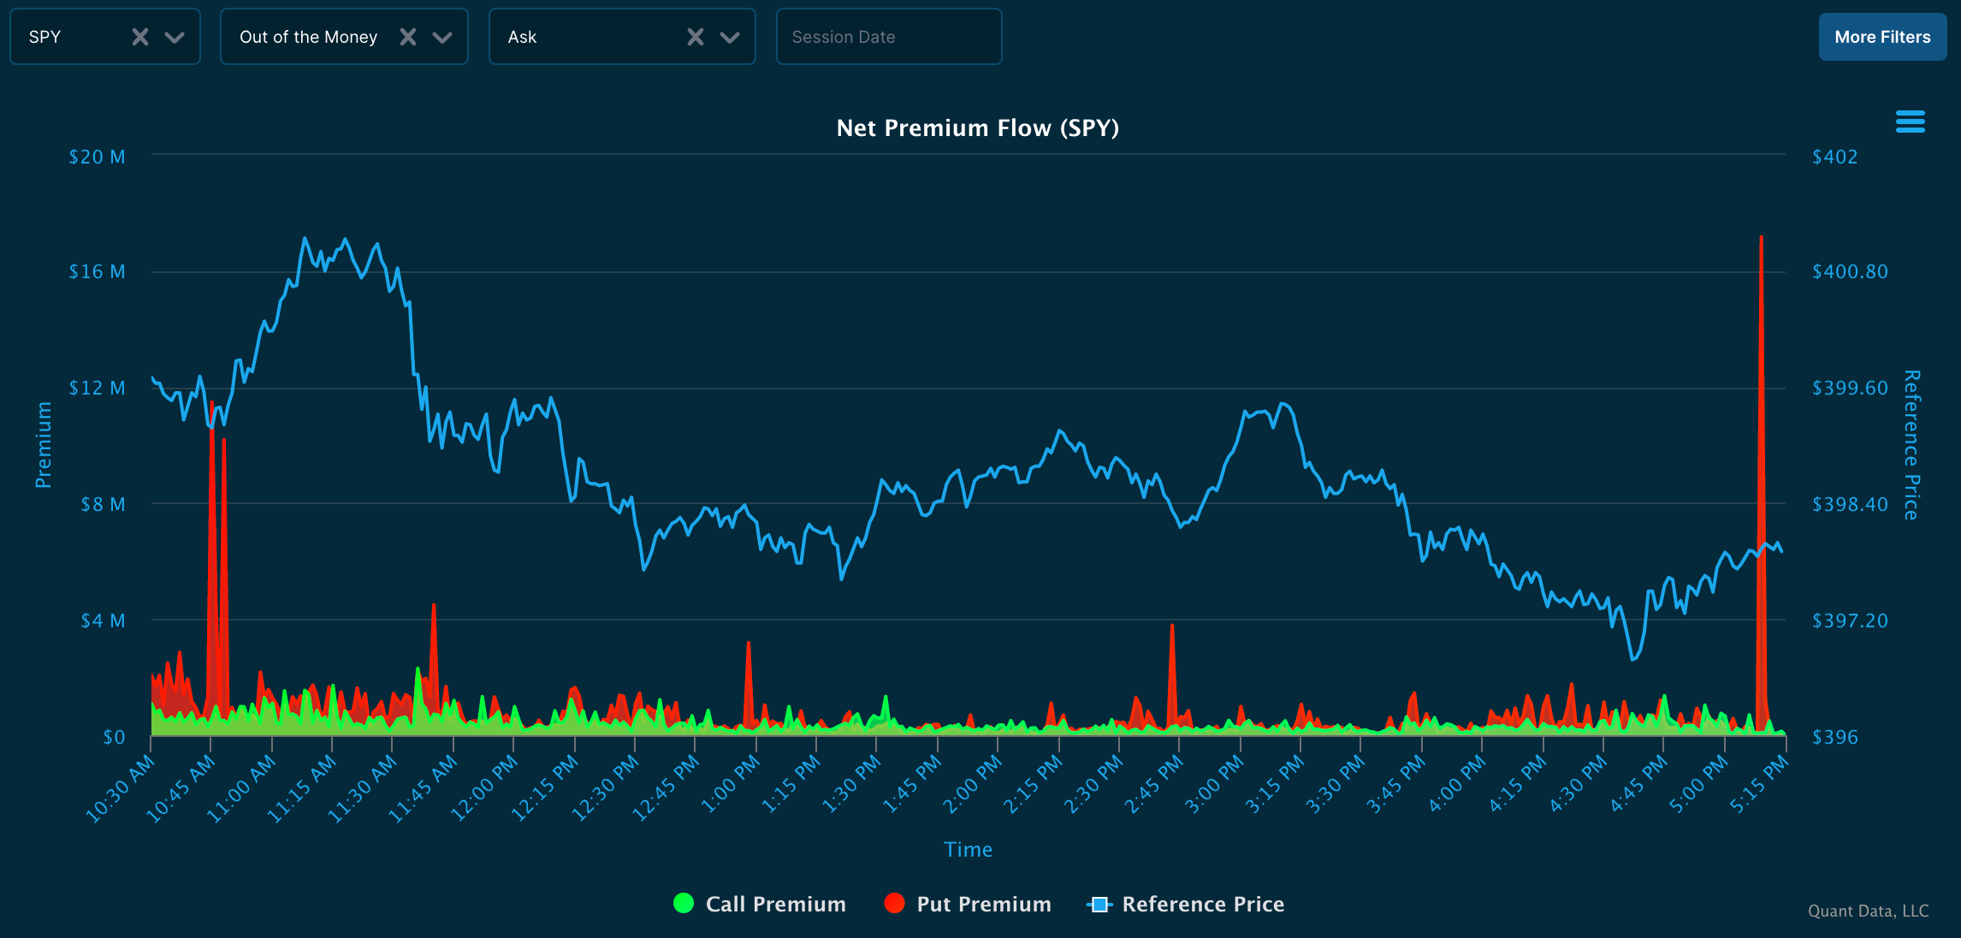This screenshot has height=938, width=1961.
Task: Click the Quant Data, LLC credit
Action: [x=1869, y=911]
